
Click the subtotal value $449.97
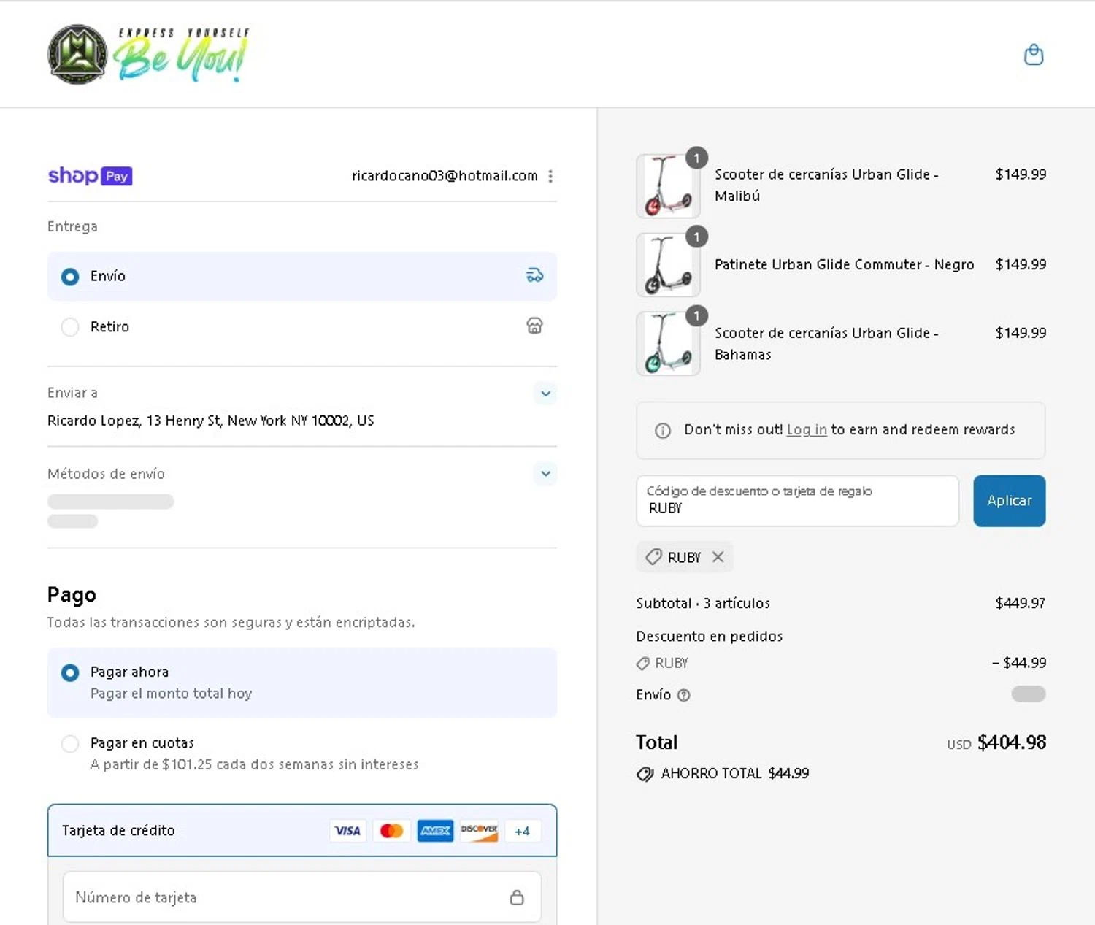tap(1021, 603)
